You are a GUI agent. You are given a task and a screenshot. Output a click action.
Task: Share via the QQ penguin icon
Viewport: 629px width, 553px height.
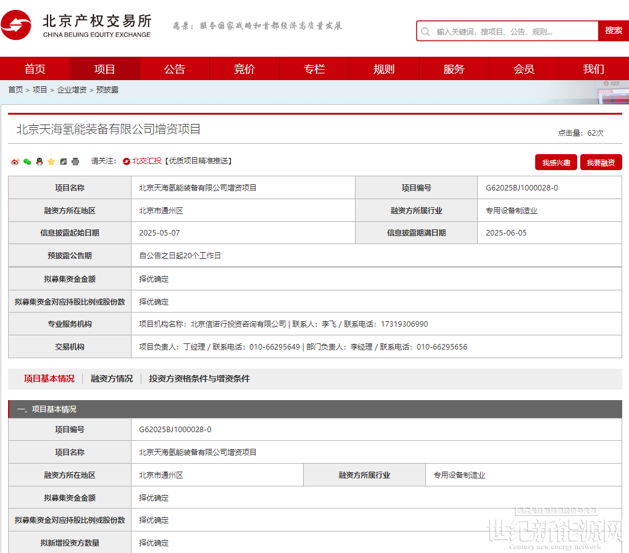[x=40, y=162]
